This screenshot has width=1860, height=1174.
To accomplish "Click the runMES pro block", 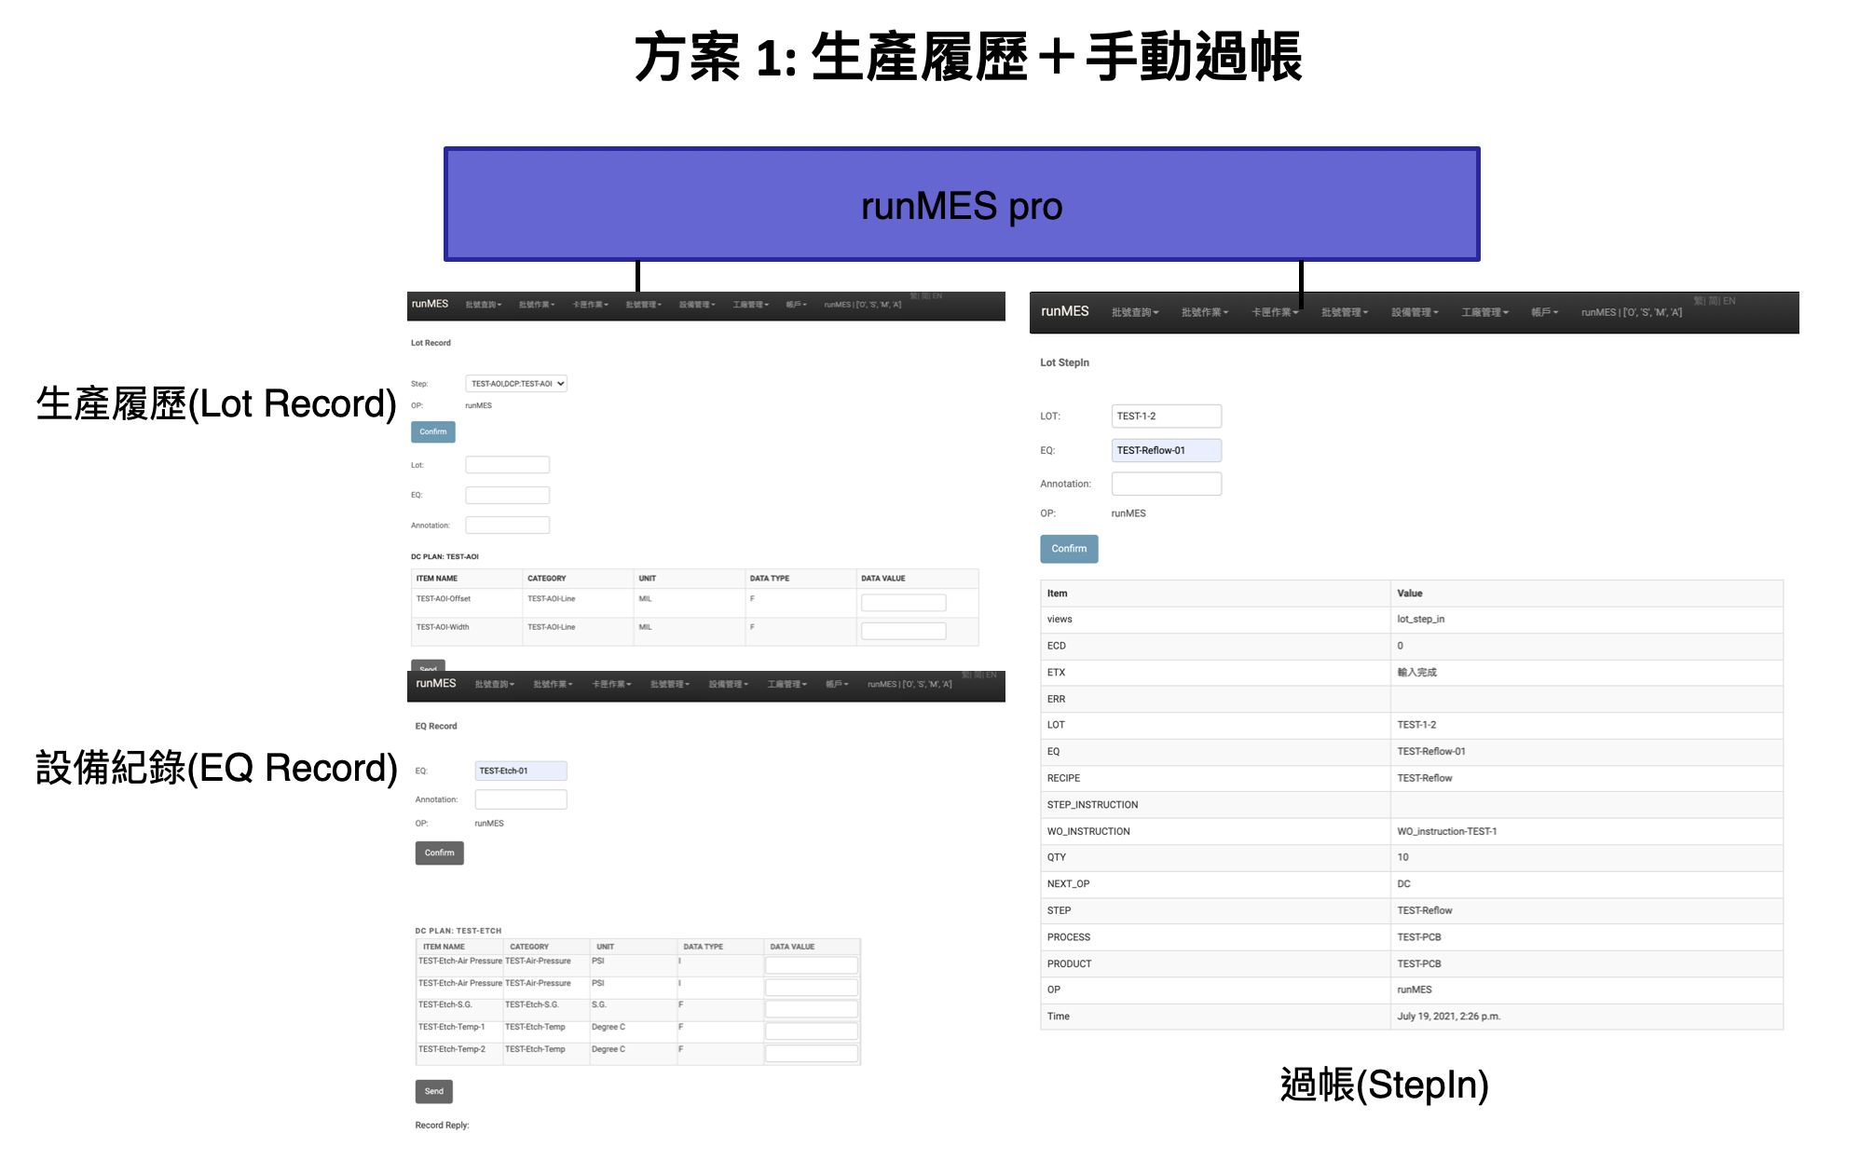I will (x=962, y=204).
